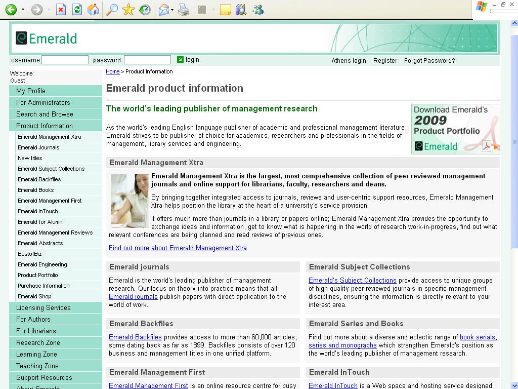Select Emerald InTouch sidebar subitem
Screen dimensions: 518x389
coord(59,211)
